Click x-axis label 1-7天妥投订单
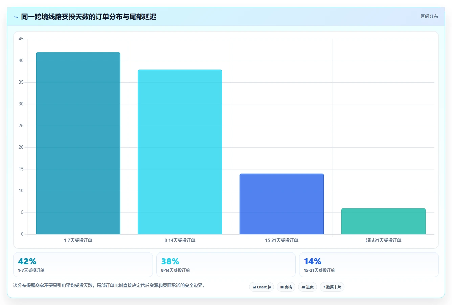452x305 pixels. click(x=78, y=240)
